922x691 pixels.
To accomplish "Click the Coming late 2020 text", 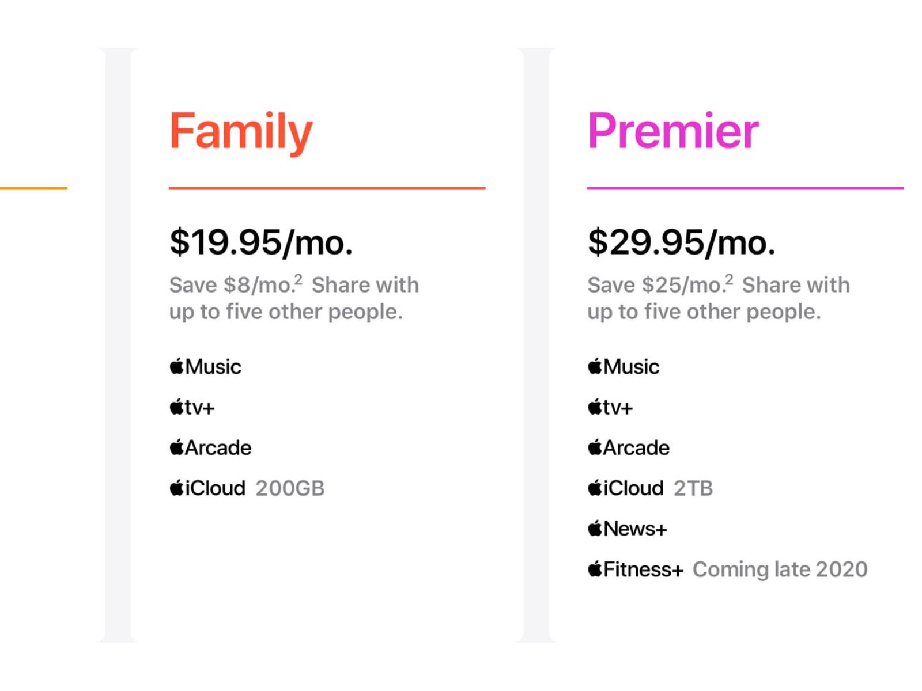I will pyautogui.click(x=780, y=569).
